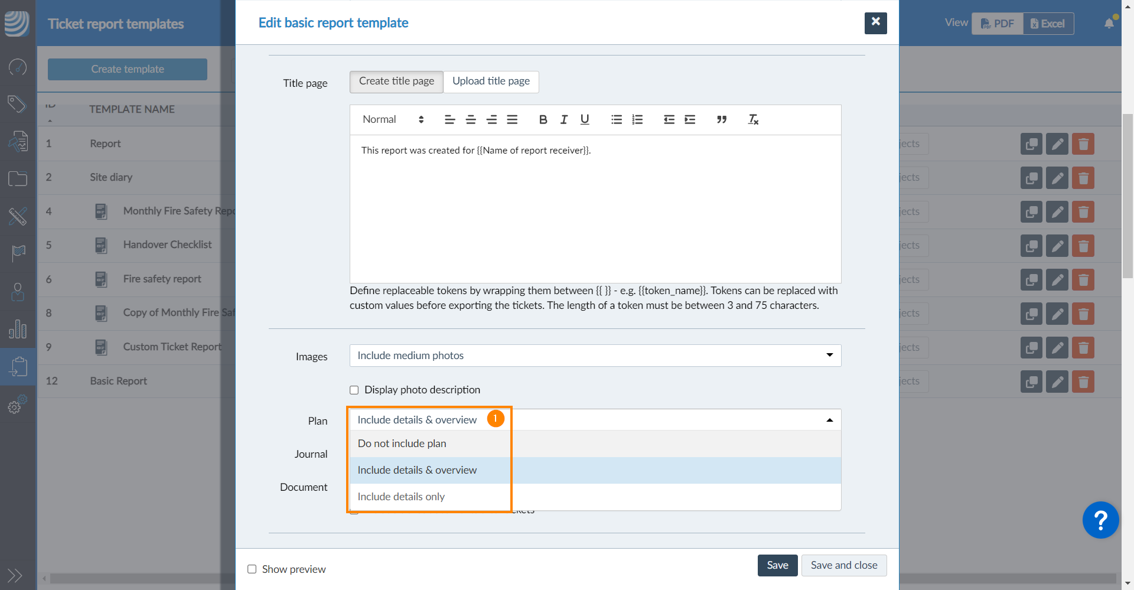
Task: Open the Normal text style dropdown
Action: 393,120
